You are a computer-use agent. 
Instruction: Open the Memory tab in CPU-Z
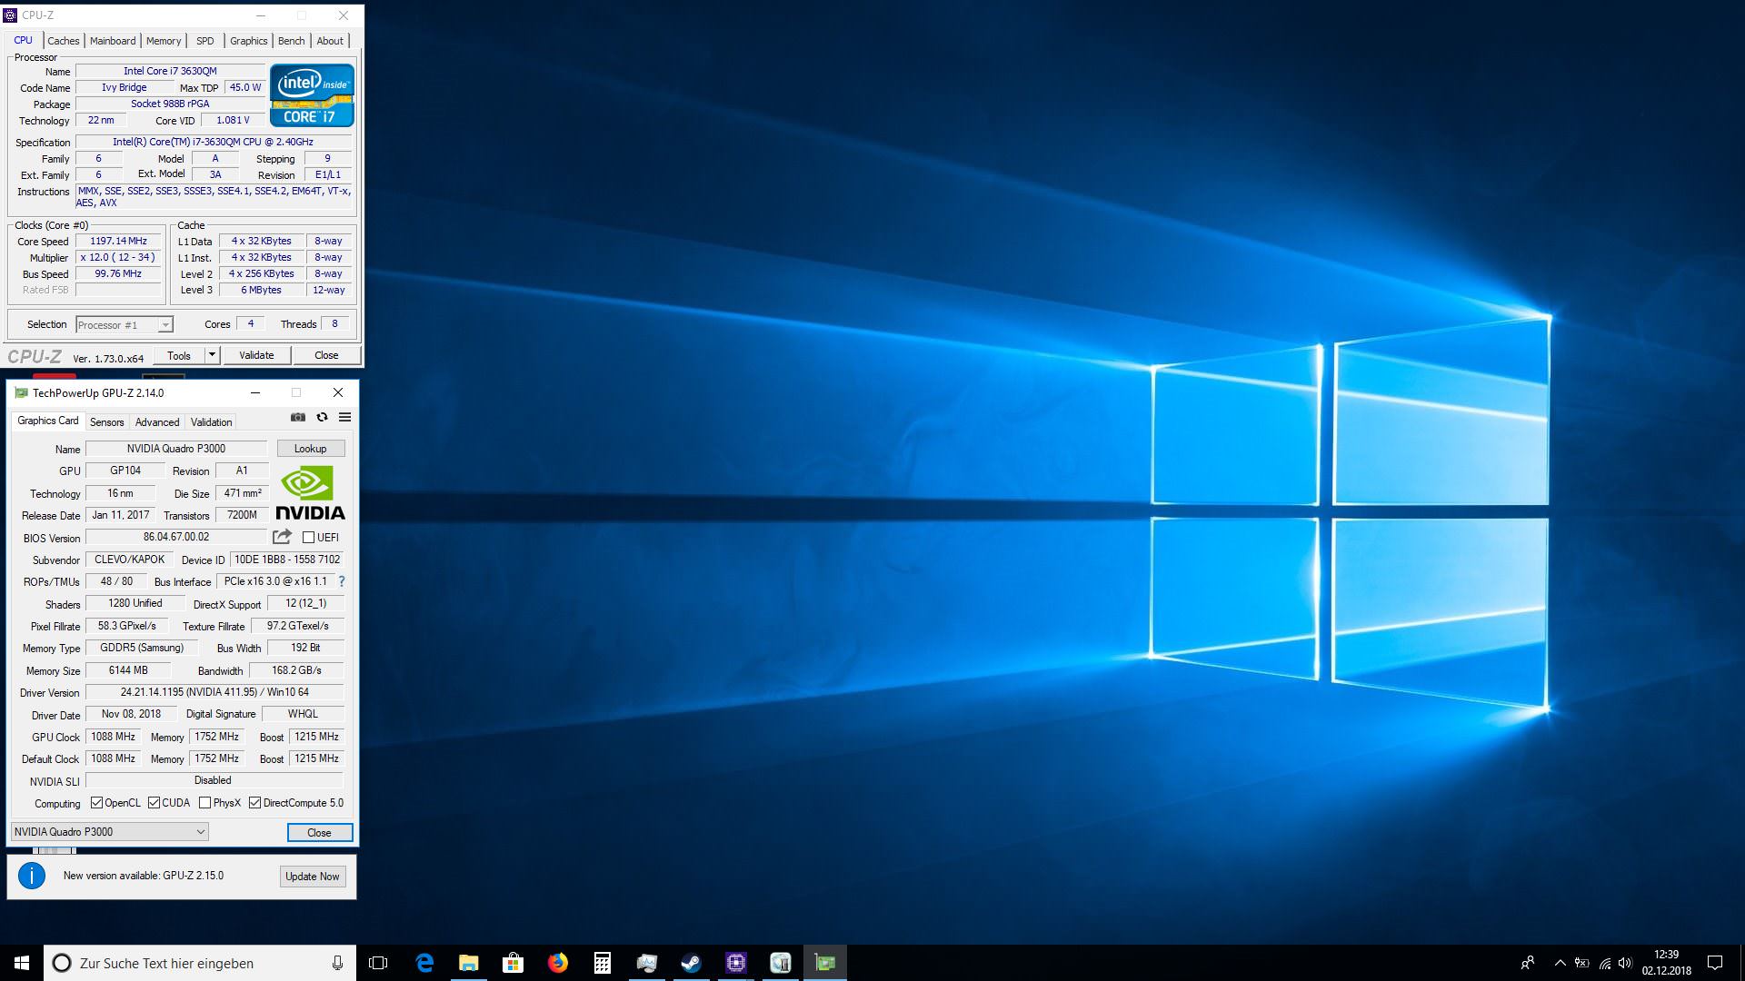click(164, 41)
